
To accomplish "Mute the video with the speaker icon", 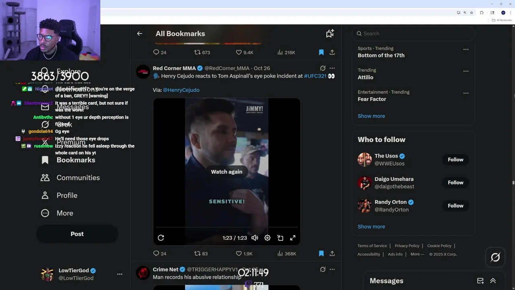I will tap(255, 238).
